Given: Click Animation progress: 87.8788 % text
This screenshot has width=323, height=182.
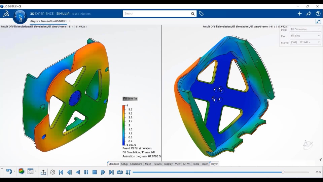Looking at the screenshot, I should click(142, 156).
